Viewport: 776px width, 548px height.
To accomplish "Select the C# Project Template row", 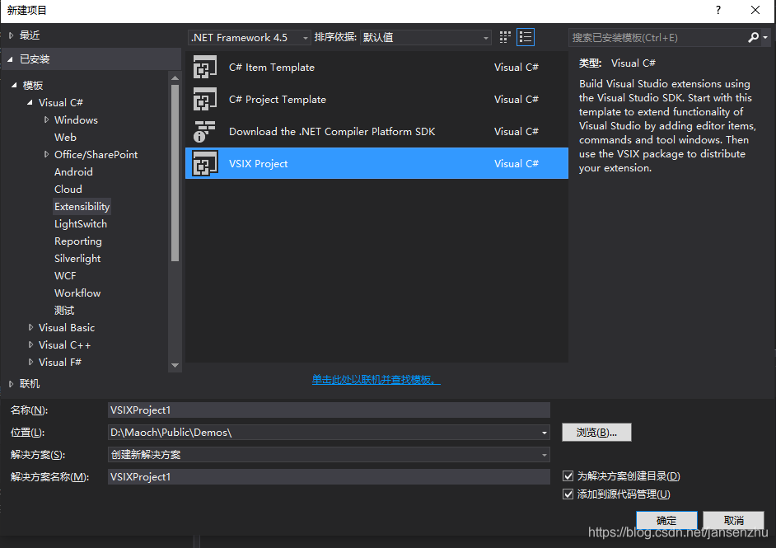I will click(x=376, y=99).
